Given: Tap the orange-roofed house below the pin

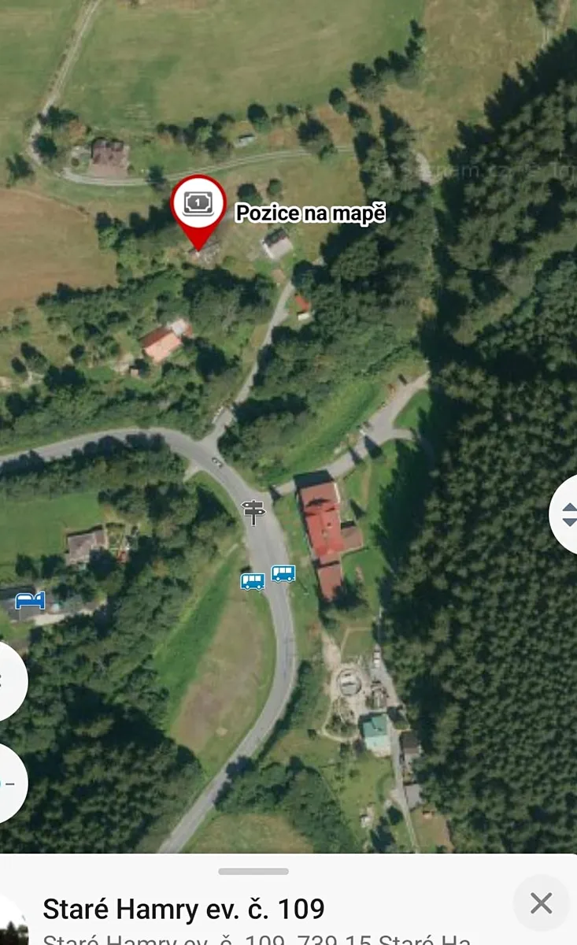Looking at the screenshot, I should click(x=165, y=339).
